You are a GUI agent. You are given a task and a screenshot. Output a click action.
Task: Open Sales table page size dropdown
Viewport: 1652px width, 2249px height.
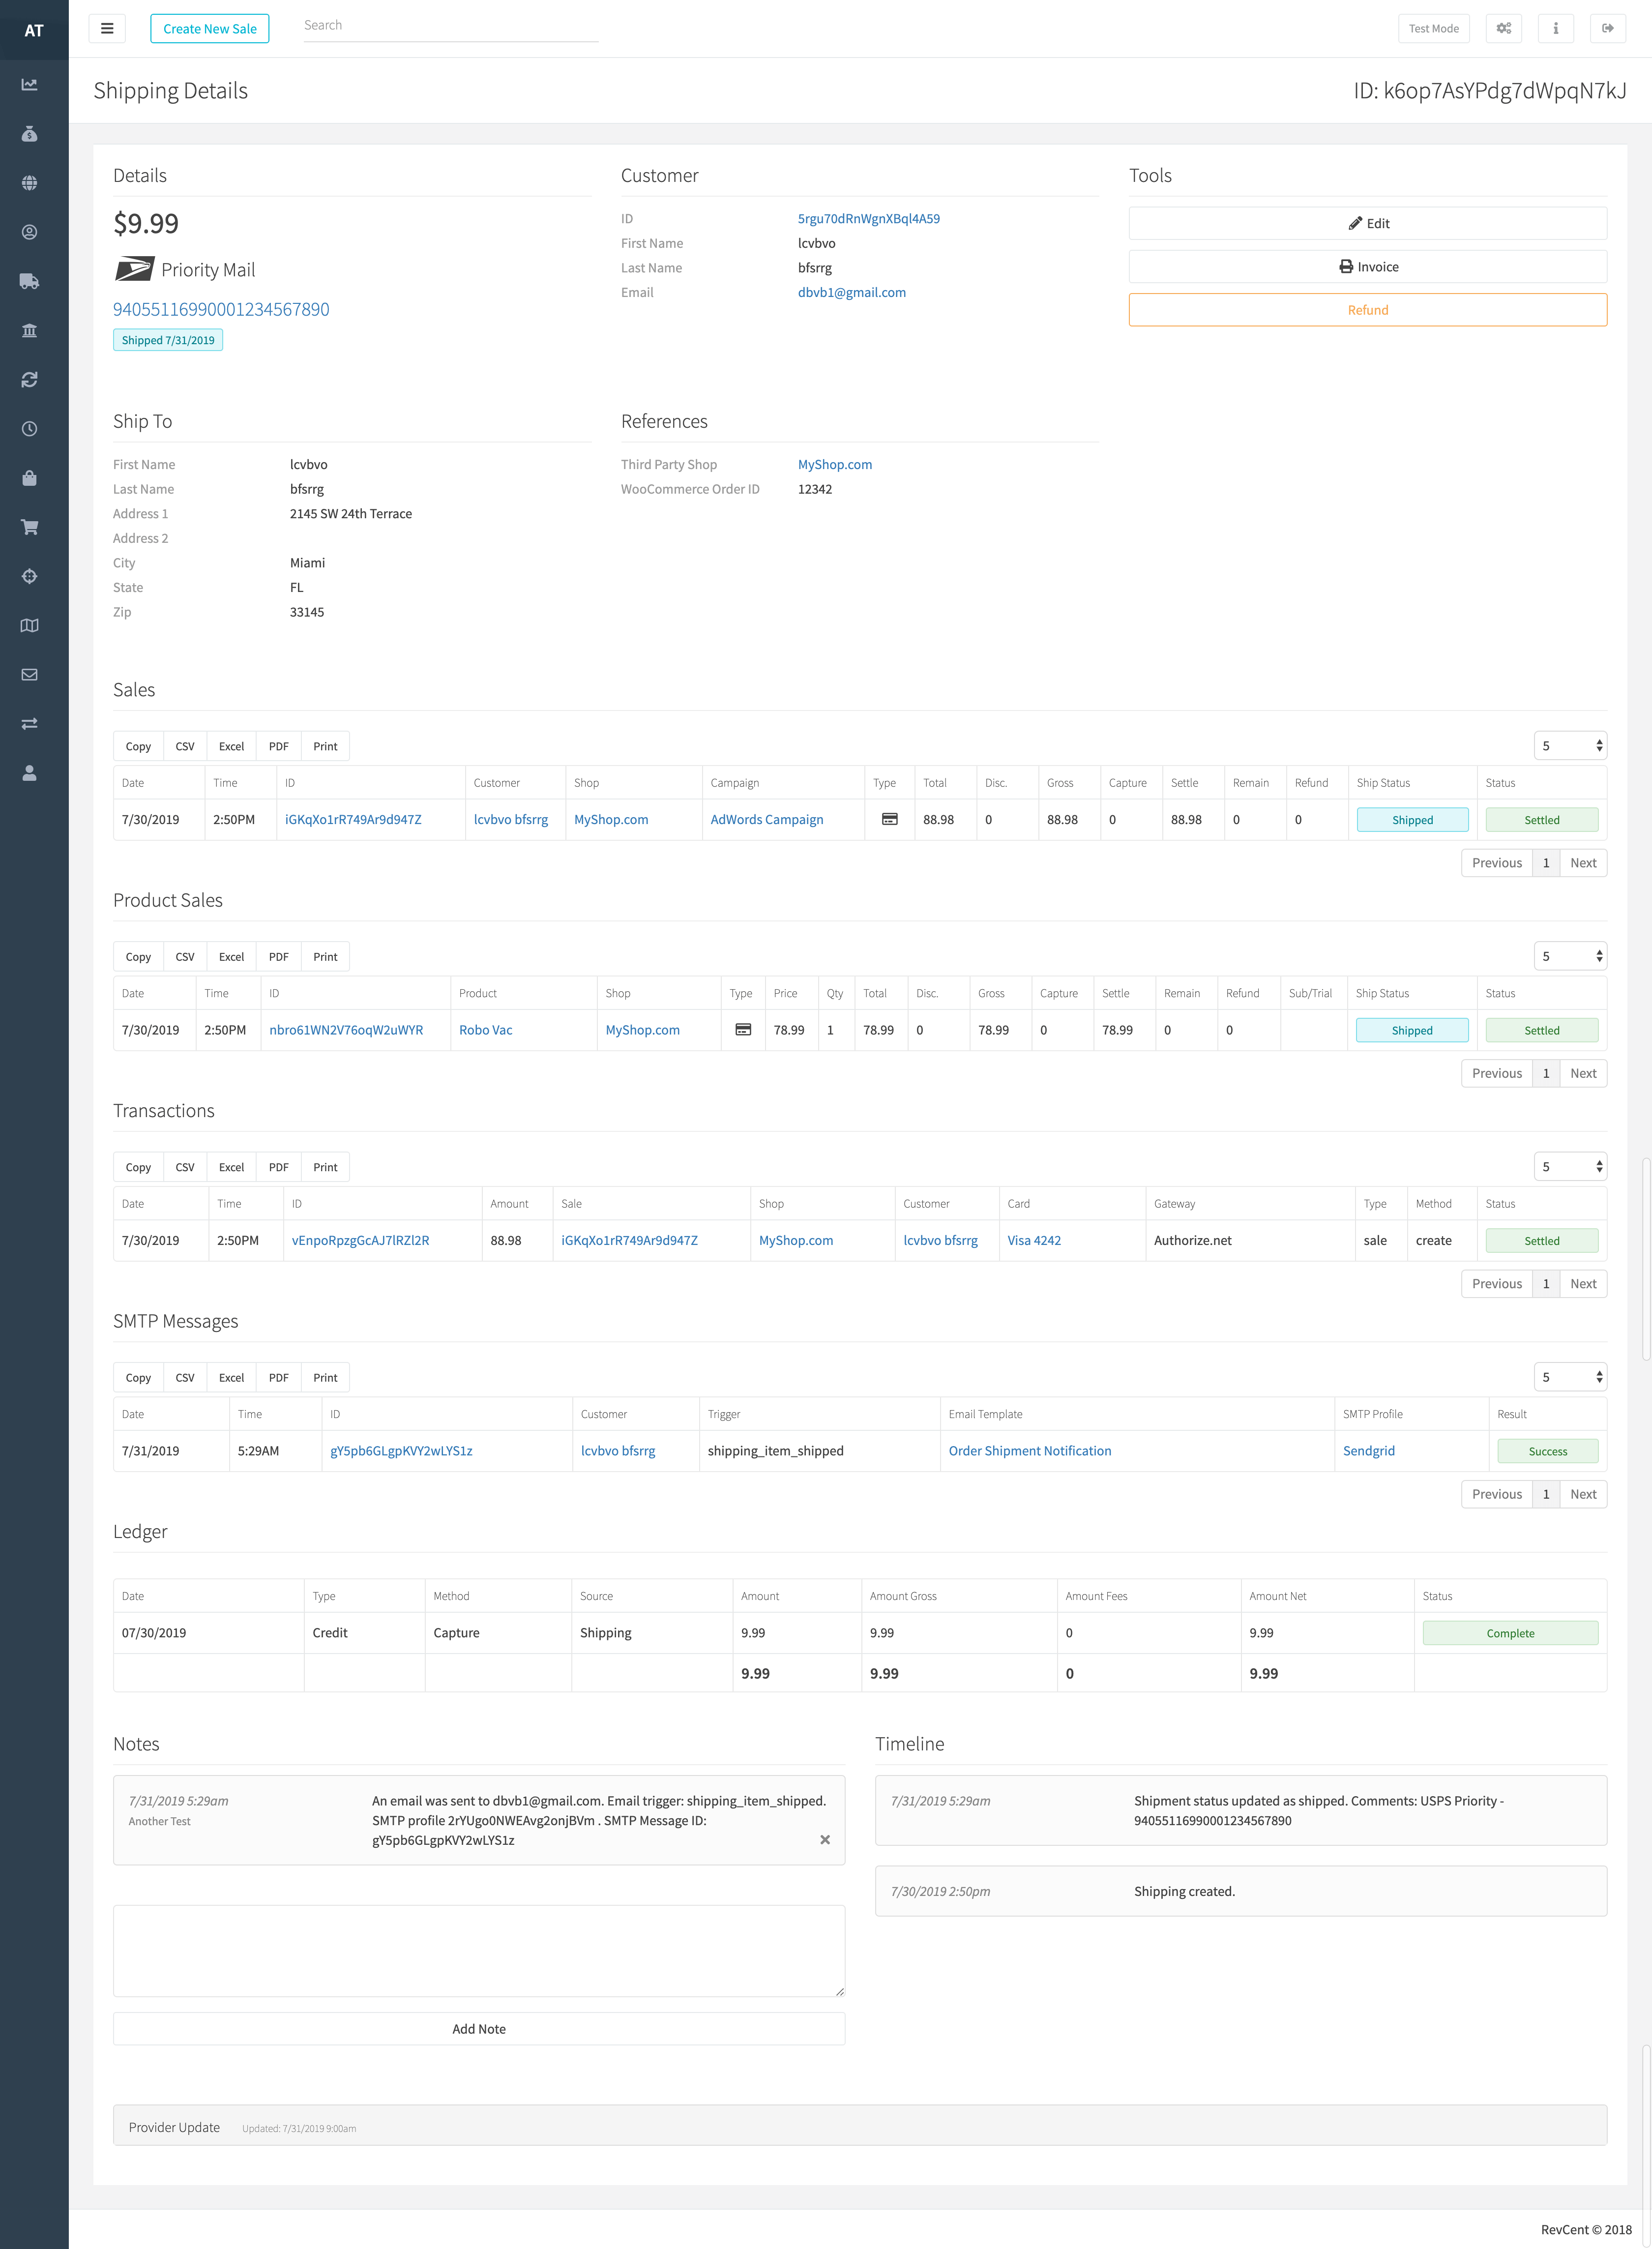click(1570, 746)
